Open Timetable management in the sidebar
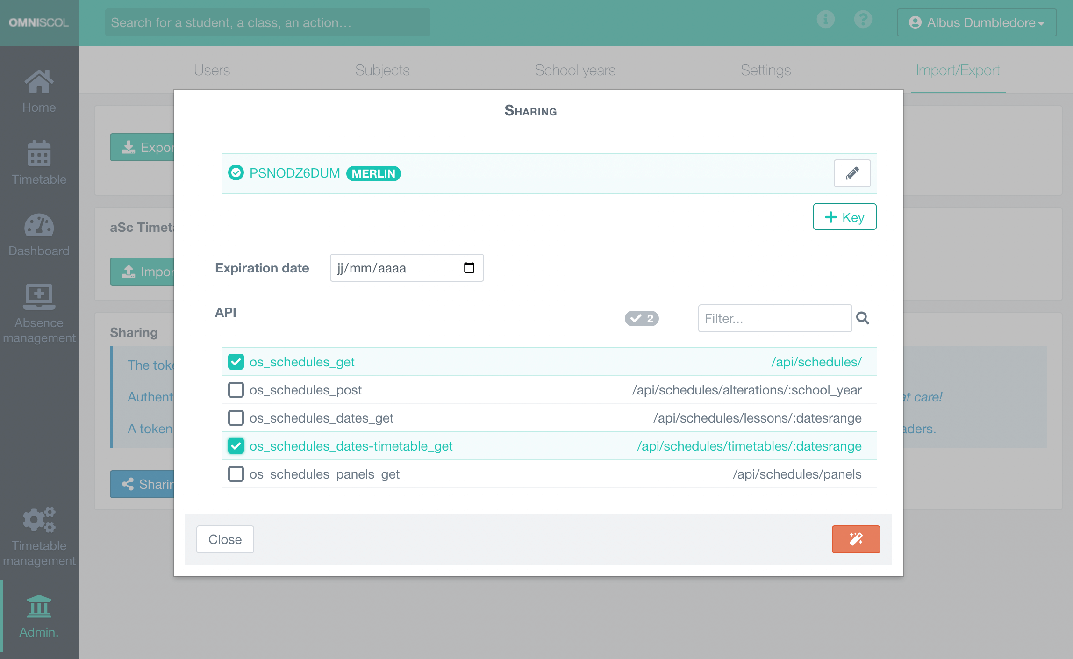The image size is (1073, 659). (x=39, y=519)
